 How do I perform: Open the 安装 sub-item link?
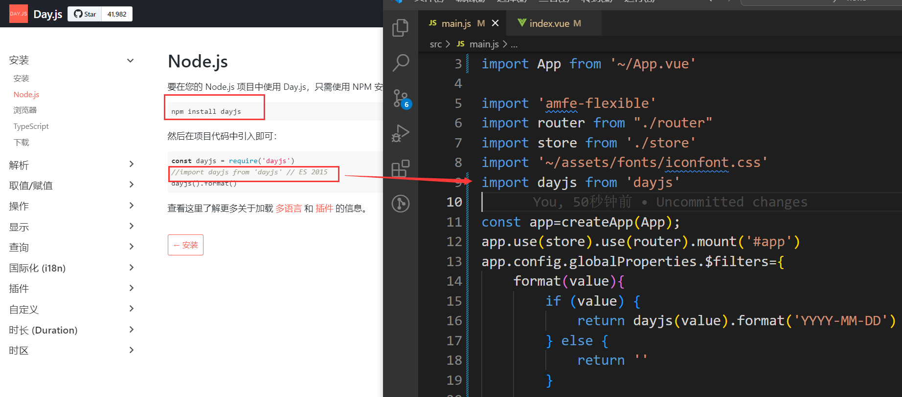22,79
